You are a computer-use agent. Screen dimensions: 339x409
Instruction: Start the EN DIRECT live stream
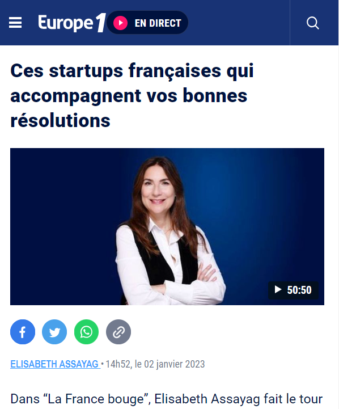(147, 23)
